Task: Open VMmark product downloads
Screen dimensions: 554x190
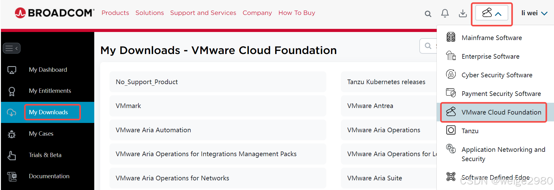Action: 218,106
